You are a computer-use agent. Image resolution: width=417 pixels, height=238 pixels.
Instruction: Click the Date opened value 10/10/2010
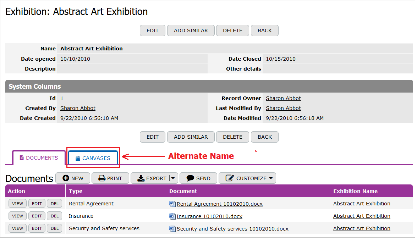75,59
